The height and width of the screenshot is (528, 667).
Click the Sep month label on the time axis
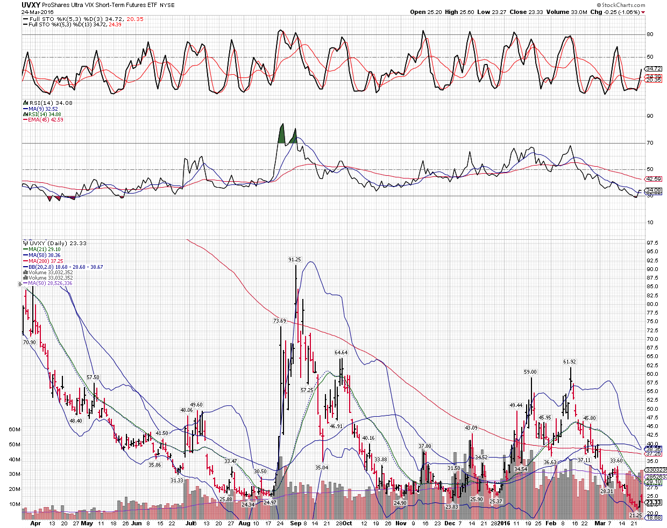(x=295, y=523)
